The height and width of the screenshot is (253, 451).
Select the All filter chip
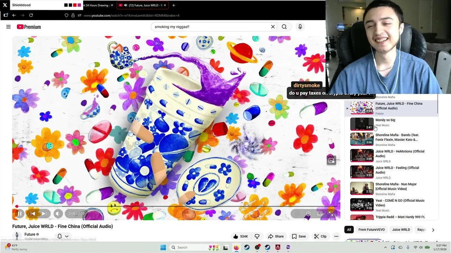coord(349,229)
